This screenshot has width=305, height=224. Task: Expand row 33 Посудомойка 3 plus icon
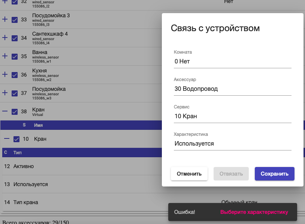coord(5,19)
